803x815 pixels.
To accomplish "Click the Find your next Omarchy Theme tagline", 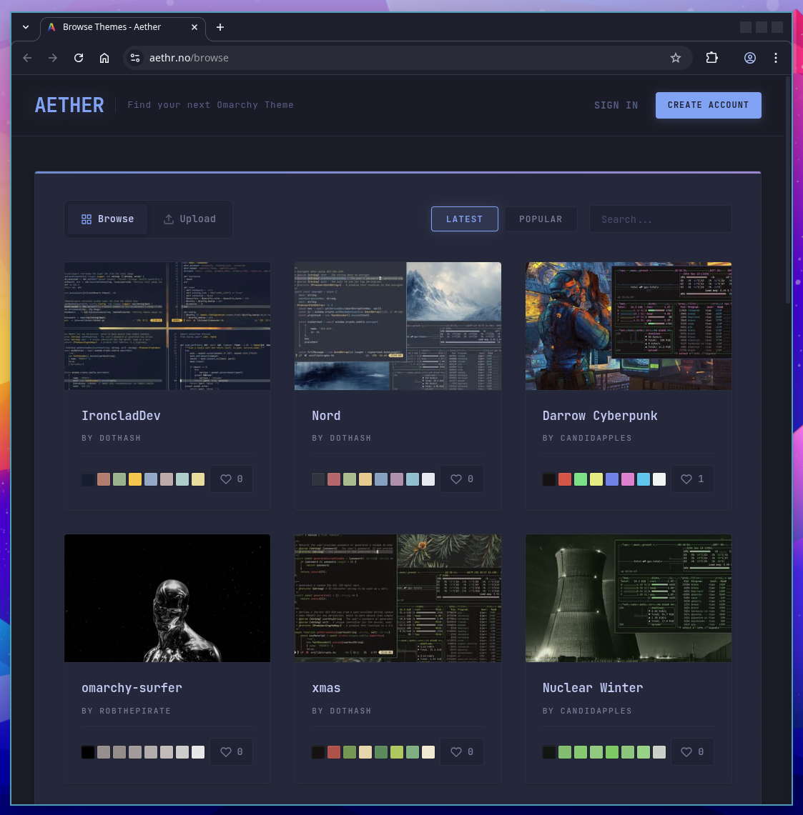I will [x=210, y=105].
